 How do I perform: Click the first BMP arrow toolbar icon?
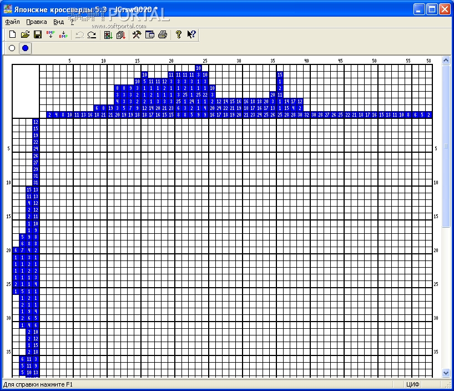pos(51,35)
